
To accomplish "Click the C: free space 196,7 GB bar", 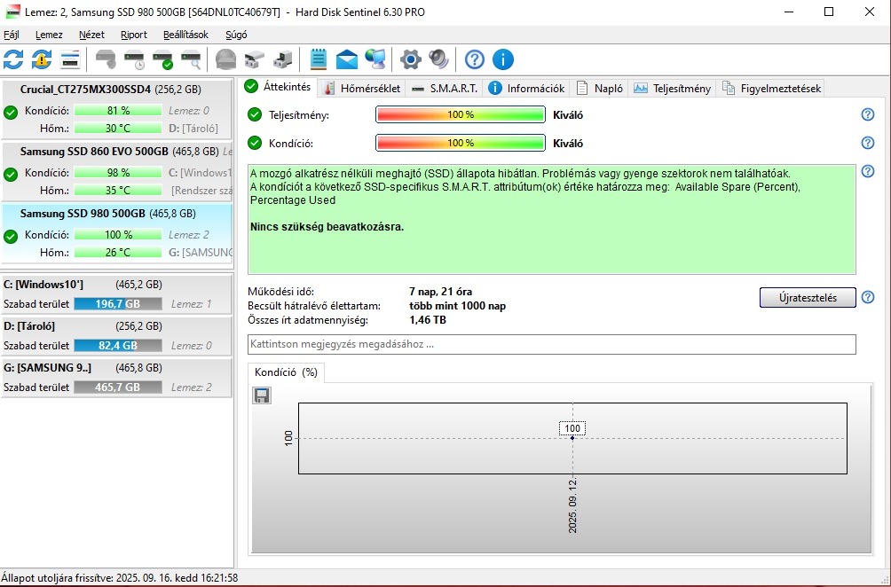I will coord(118,304).
